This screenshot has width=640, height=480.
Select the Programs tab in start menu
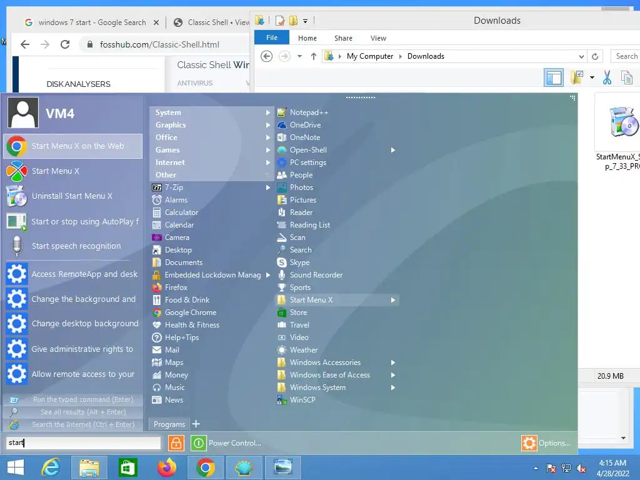point(169,424)
